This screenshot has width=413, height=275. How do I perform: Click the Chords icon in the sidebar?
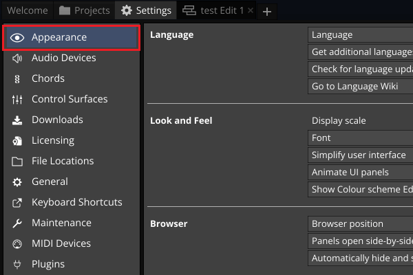(18, 79)
